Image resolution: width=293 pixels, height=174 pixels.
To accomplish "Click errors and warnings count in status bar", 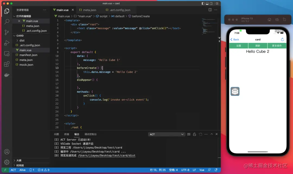I will (43, 170).
